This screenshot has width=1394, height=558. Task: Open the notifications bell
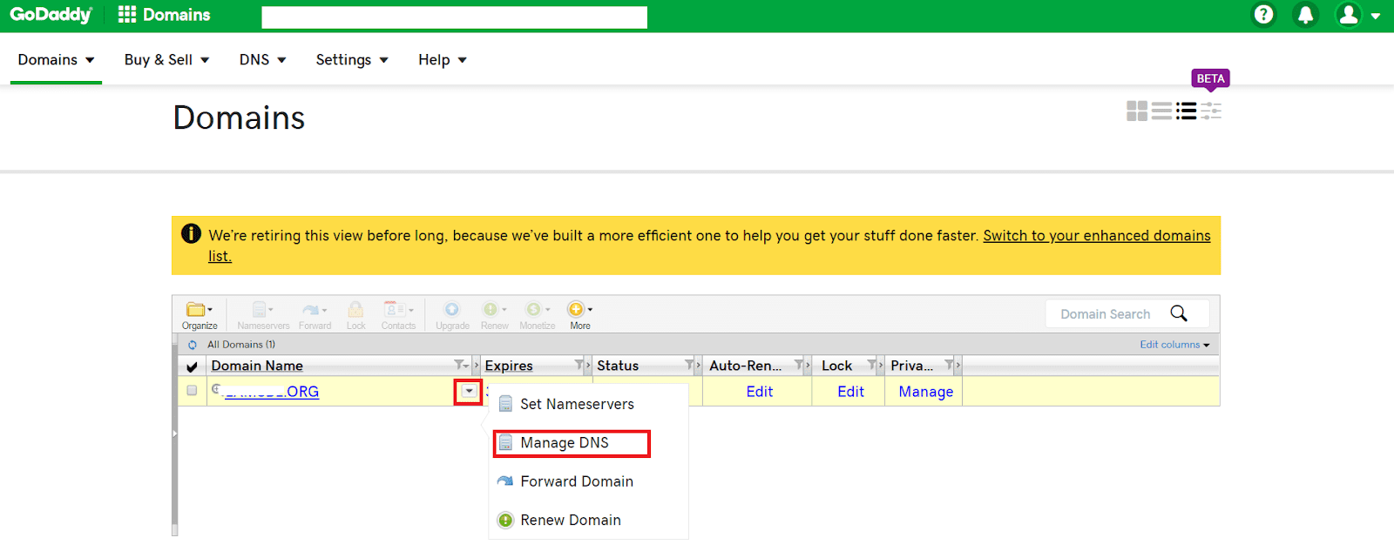click(1305, 15)
